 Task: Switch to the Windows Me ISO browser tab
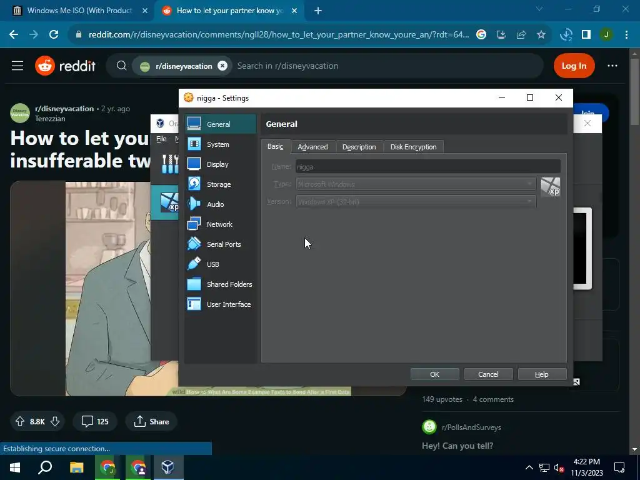coord(79,11)
